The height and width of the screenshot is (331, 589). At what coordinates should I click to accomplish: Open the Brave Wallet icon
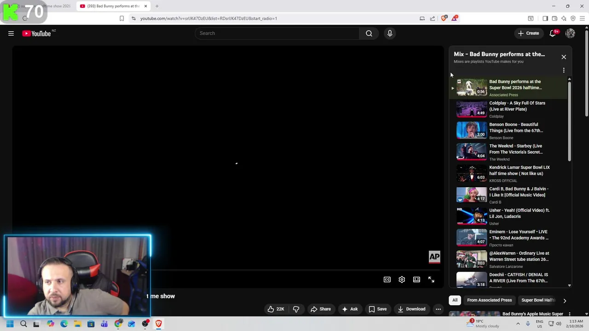pyautogui.click(x=554, y=18)
